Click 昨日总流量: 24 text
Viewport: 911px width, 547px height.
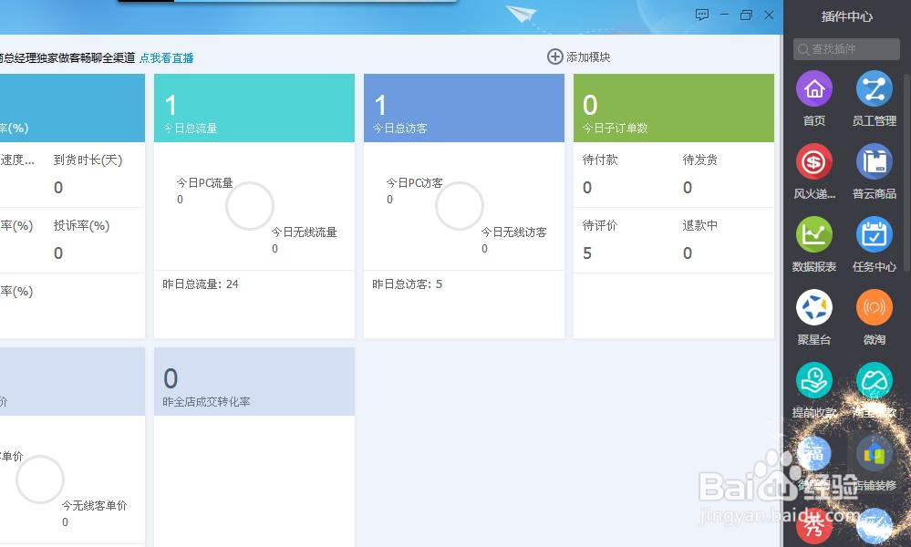[201, 284]
